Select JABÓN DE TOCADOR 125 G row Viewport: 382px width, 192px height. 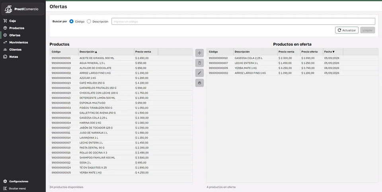(121, 128)
